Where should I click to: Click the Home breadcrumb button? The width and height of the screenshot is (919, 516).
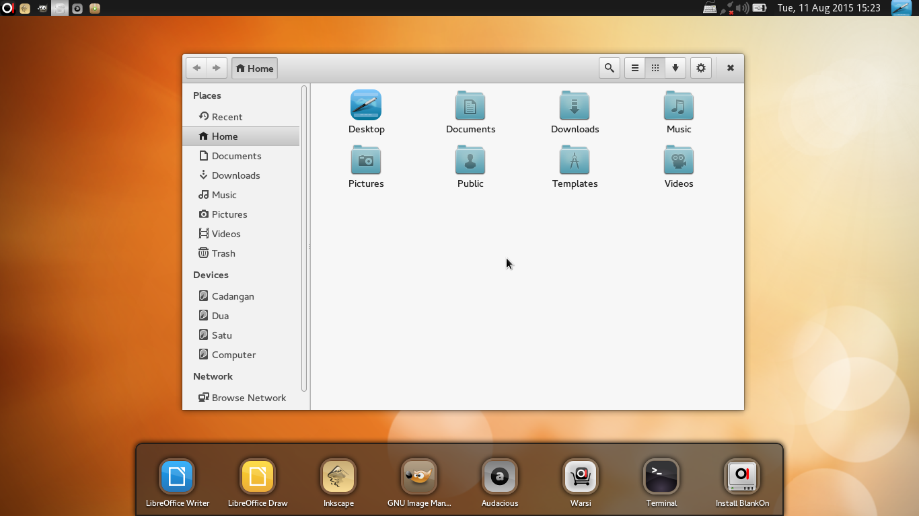[254, 68]
